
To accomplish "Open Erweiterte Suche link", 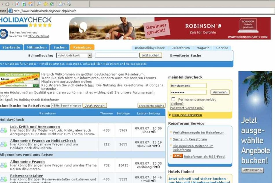I will pyautogui.click(x=186, y=55).
